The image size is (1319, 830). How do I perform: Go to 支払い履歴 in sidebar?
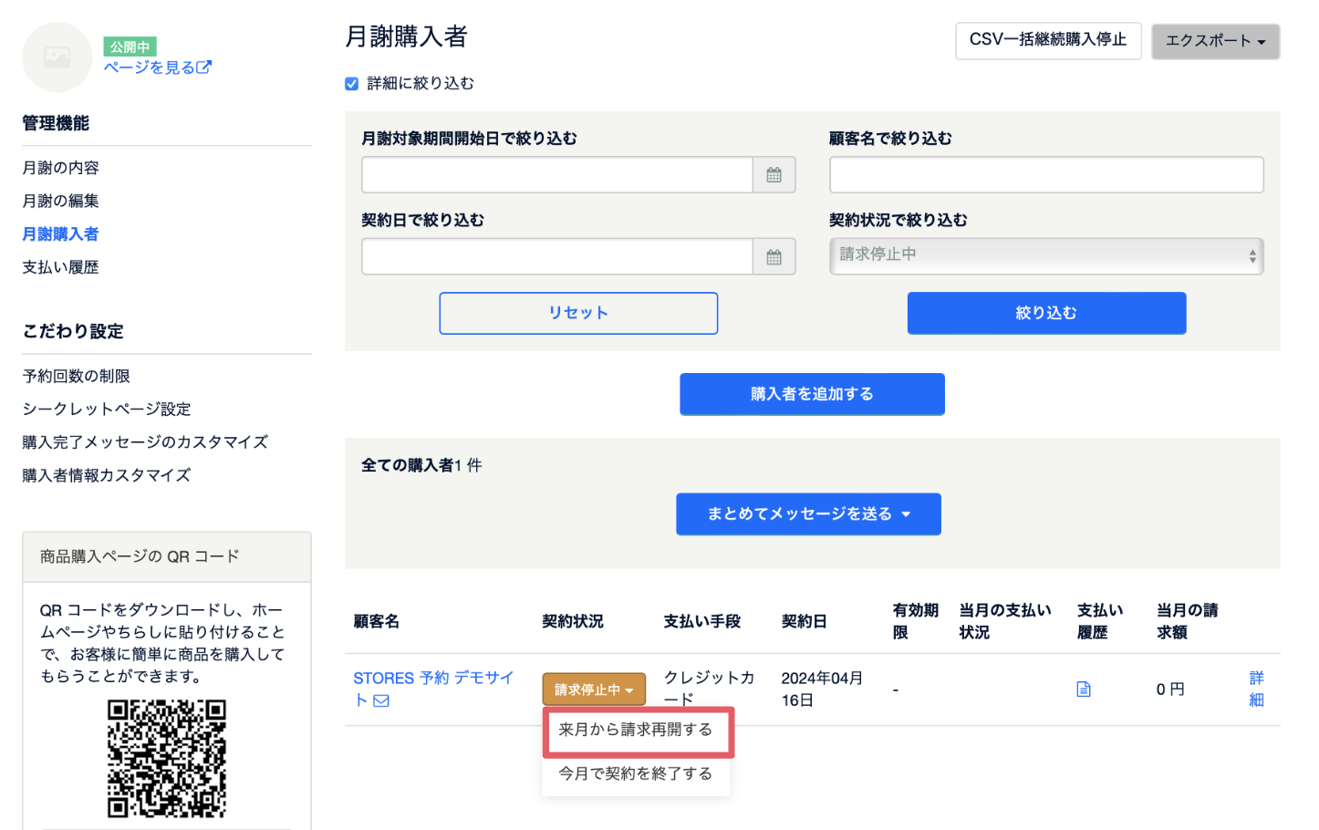[60, 267]
